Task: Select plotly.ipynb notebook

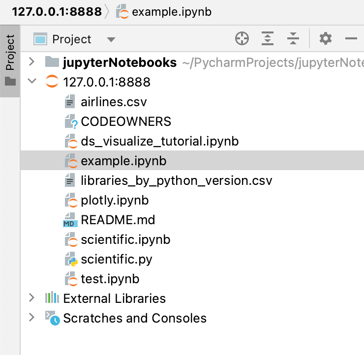Action: [x=115, y=201]
